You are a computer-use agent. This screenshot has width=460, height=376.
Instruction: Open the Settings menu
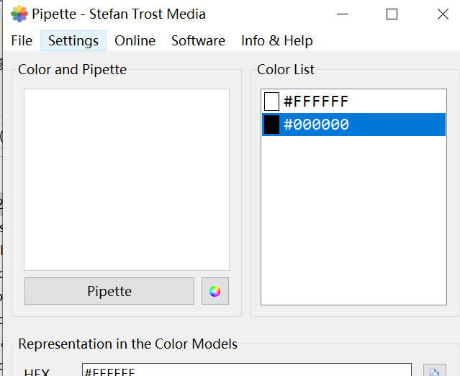pos(73,40)
